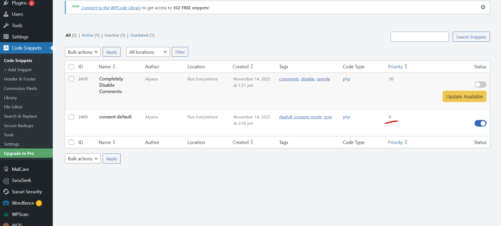Expand the All locations dropdown
The image size is (501, 226).
click(x=148, y=52)
